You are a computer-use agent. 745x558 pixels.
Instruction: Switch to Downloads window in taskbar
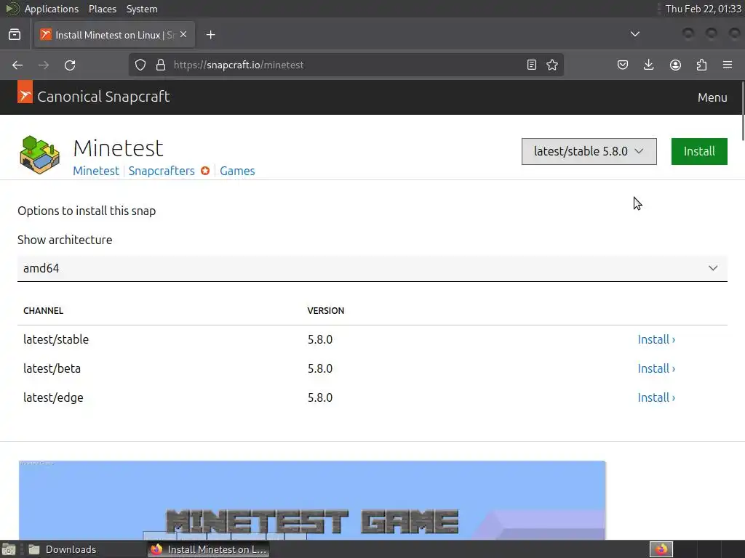[x=62, y=549]
